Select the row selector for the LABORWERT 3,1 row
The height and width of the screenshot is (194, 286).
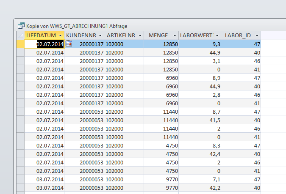[20, 61]
